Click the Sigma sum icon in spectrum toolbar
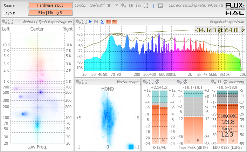The image size is (247, 152). (x=102, y=22)
